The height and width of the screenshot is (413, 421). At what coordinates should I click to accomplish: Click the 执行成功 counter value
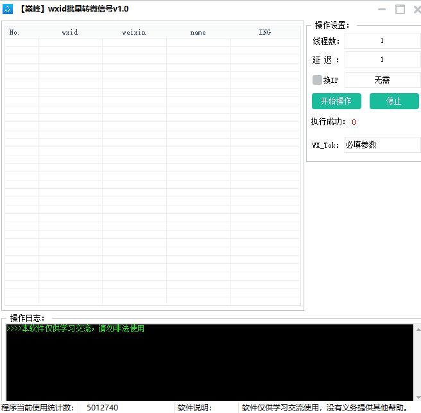354,122
